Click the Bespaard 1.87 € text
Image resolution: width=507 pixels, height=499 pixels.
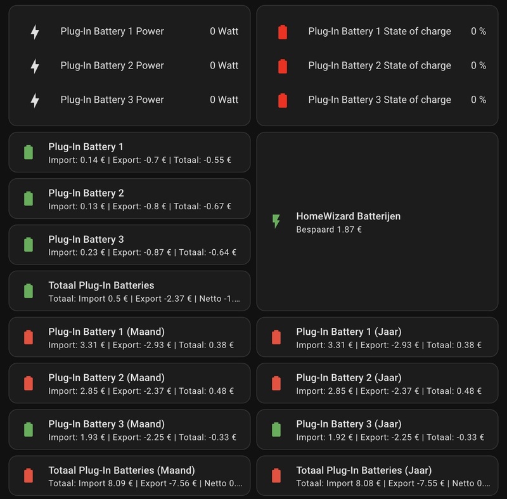click(329, 230)
